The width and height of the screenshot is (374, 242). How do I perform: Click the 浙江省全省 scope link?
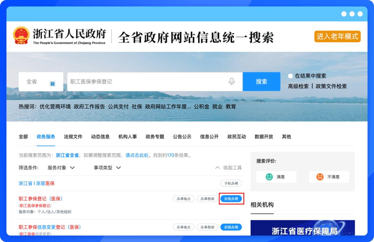point(67,155)
